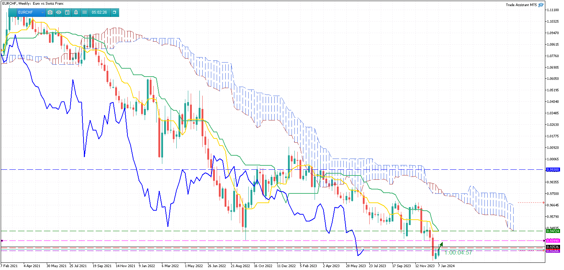Click the 0.97500 price scale value
The image size is (564, 270).
tap(553, 193)
